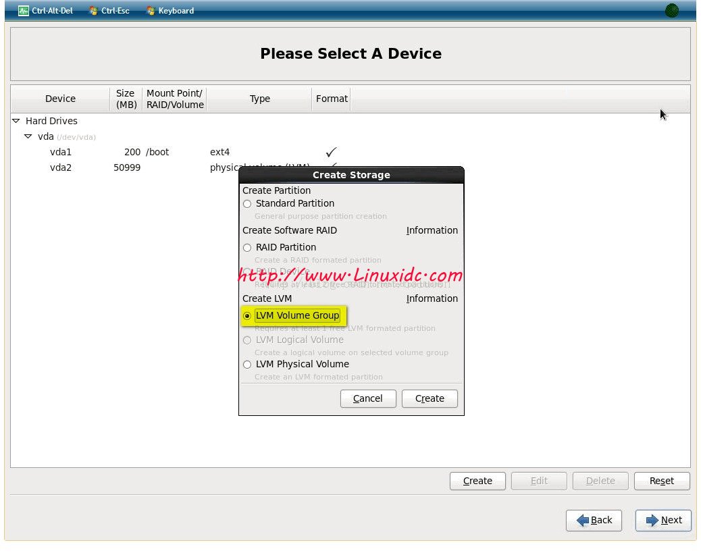Viewport: 701px width, 553px height.
Task: Collapse the vda drive node
Action: click(x=28, y=137)
